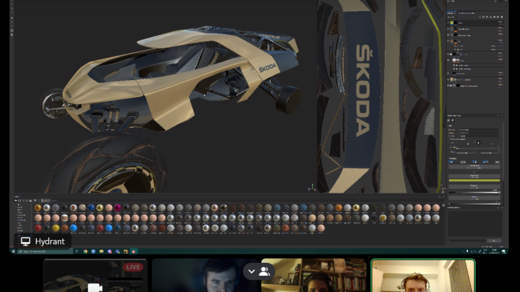Click the red Substance Painter taskbar icon
This screenshot has height=292, width=520.
pyautogui.click(x=134, y=251)
